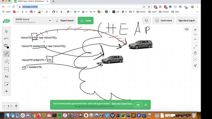The height and width of the screenshot is (119, 212).
Task: Zoom in with the plus icon
Action: pos(195,30)
